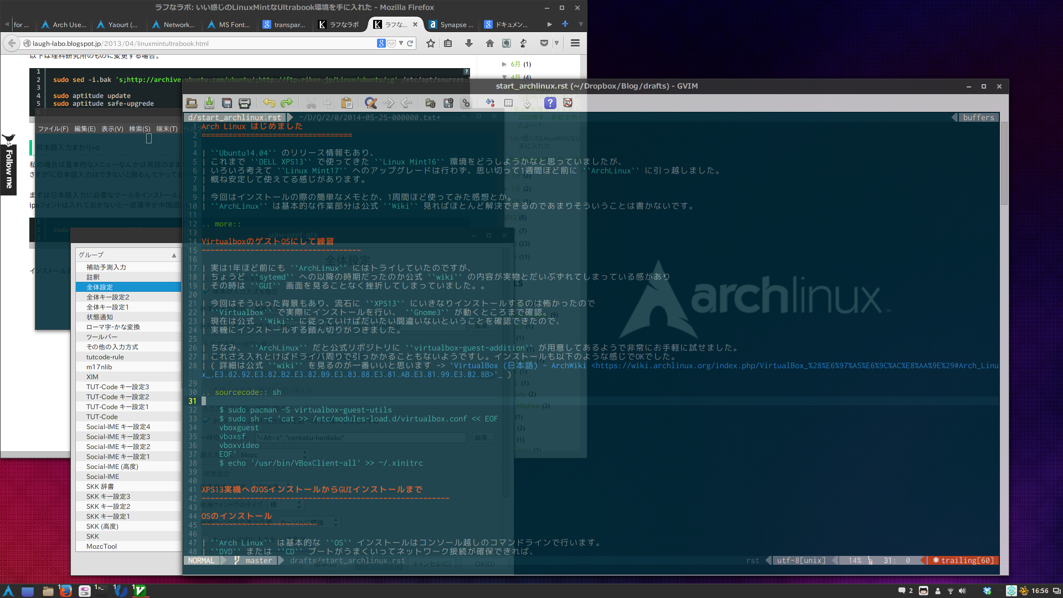This screenshot has height=598, width=1063.
Task: Select ローマ字-かな変換 in group list
Action: (x=128, y=327)
